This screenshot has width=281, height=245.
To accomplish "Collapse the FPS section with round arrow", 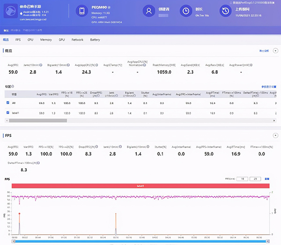I will pyautogui.click(x=275, y=136).
